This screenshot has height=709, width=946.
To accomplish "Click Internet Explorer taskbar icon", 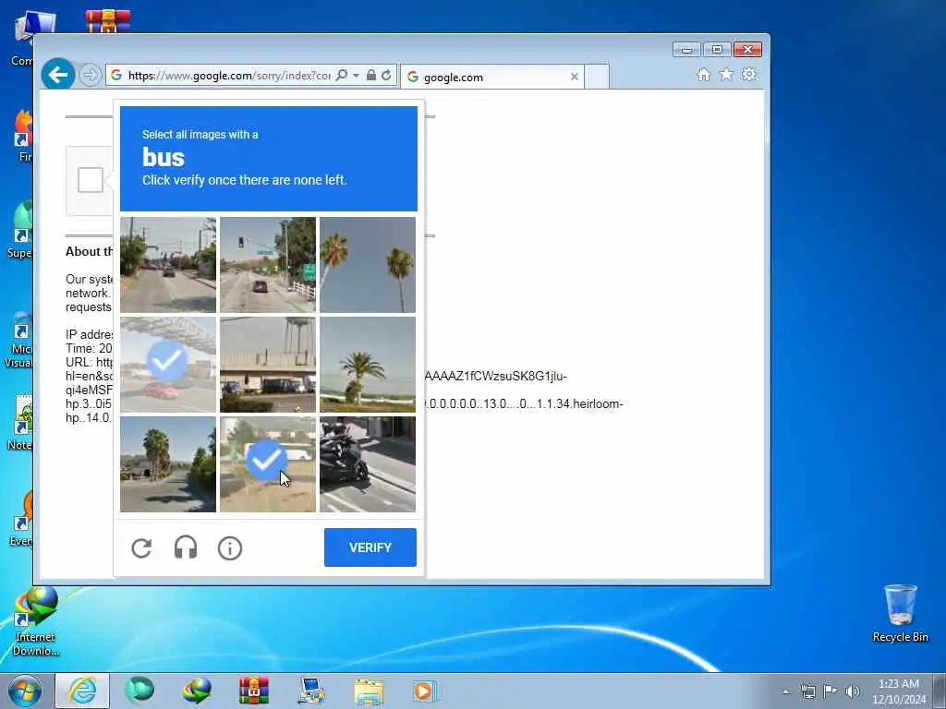I will coord(82,691).
